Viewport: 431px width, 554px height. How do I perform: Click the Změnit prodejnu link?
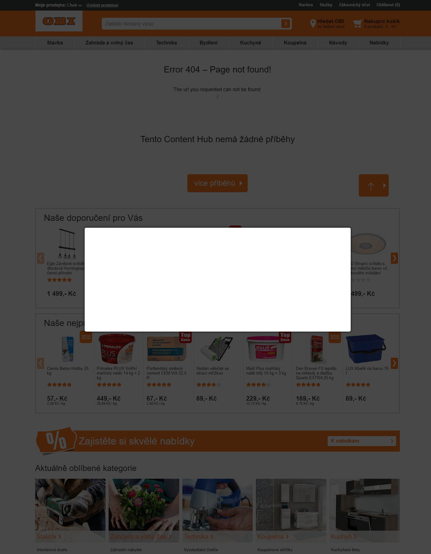tap(102, 5)
